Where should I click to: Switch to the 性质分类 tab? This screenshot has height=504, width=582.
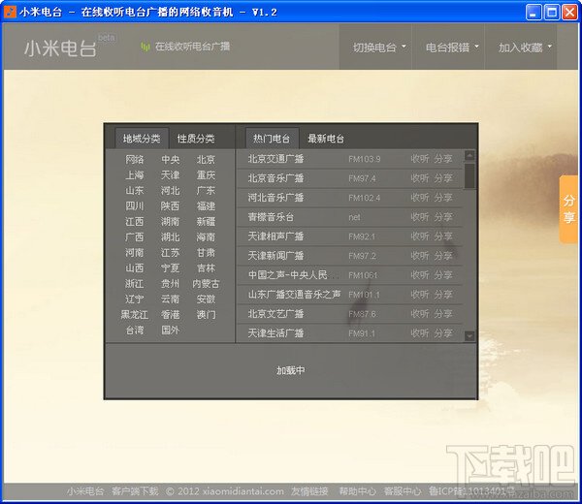point(196,139)
